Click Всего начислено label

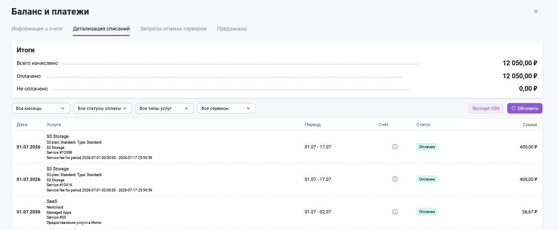37,63
